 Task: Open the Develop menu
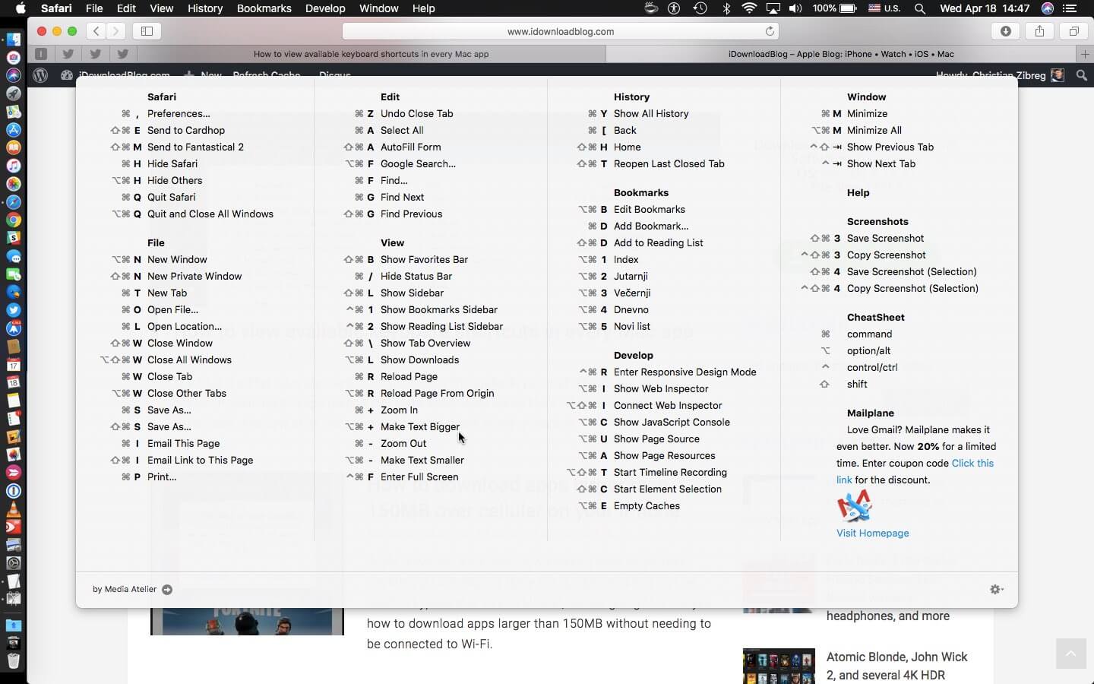pyautogui.click(x=325, y=8)
